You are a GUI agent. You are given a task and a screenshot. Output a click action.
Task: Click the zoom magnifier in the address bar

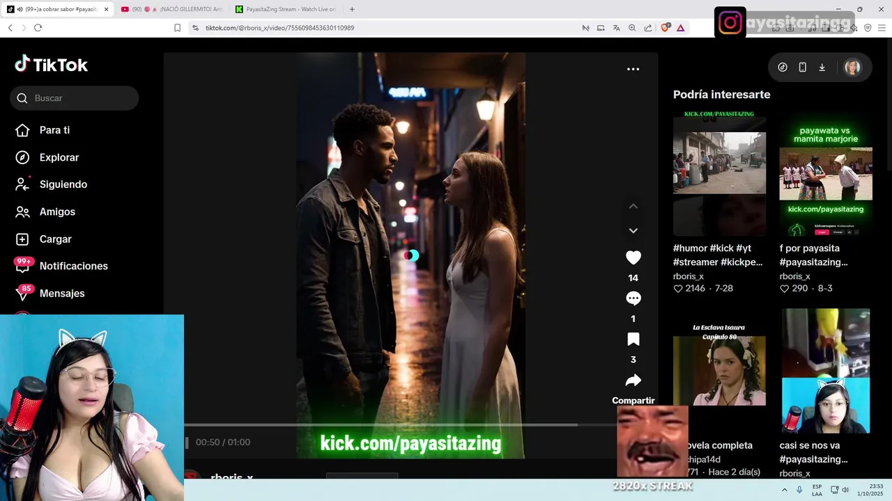point(632,28)
